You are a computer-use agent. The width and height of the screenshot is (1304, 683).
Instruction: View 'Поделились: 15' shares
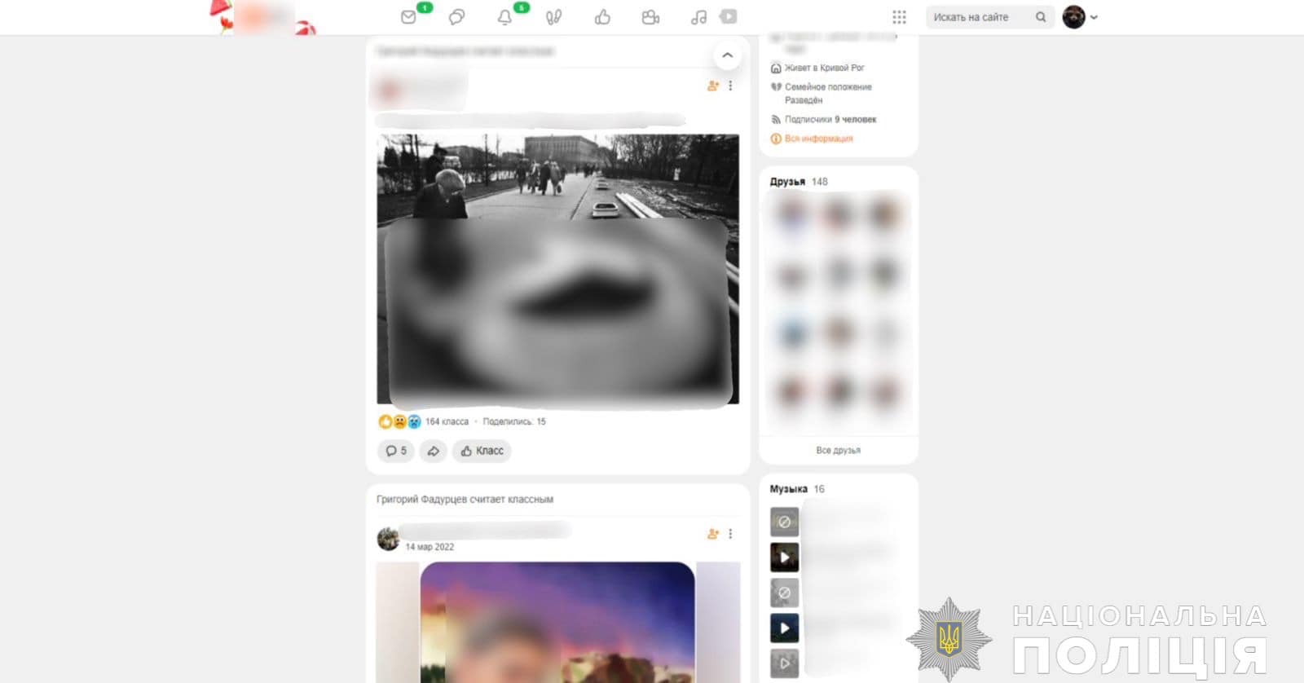click(x=514, y=421)
